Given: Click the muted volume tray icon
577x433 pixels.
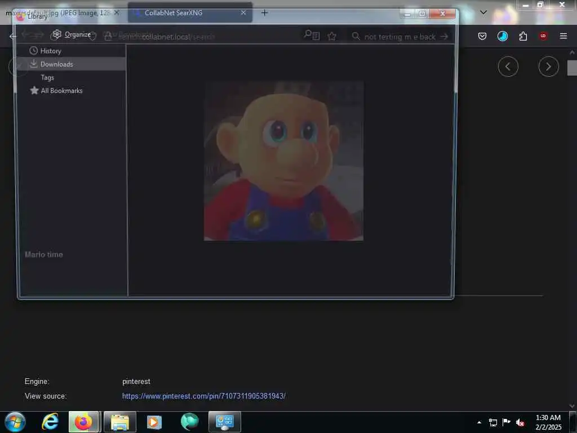Looking at the screenshot, I should click(x=520, y=422).
